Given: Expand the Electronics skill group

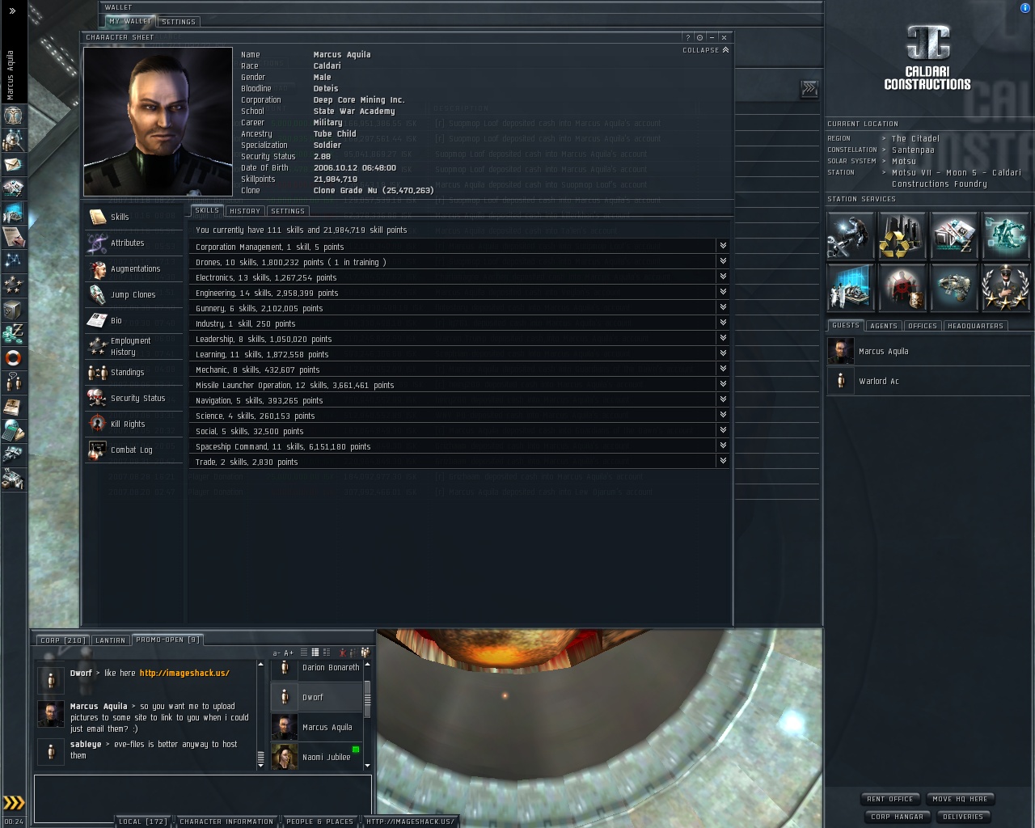Looking at the screenshot, I should (x=723, y=277).
